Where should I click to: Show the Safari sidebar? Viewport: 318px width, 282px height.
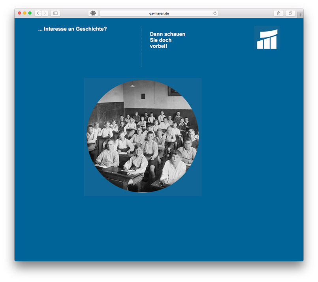pos(55,13)
